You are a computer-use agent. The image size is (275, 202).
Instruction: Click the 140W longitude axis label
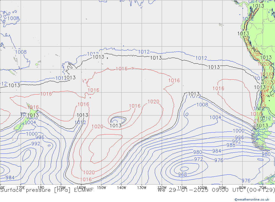[x=122, y=188]
